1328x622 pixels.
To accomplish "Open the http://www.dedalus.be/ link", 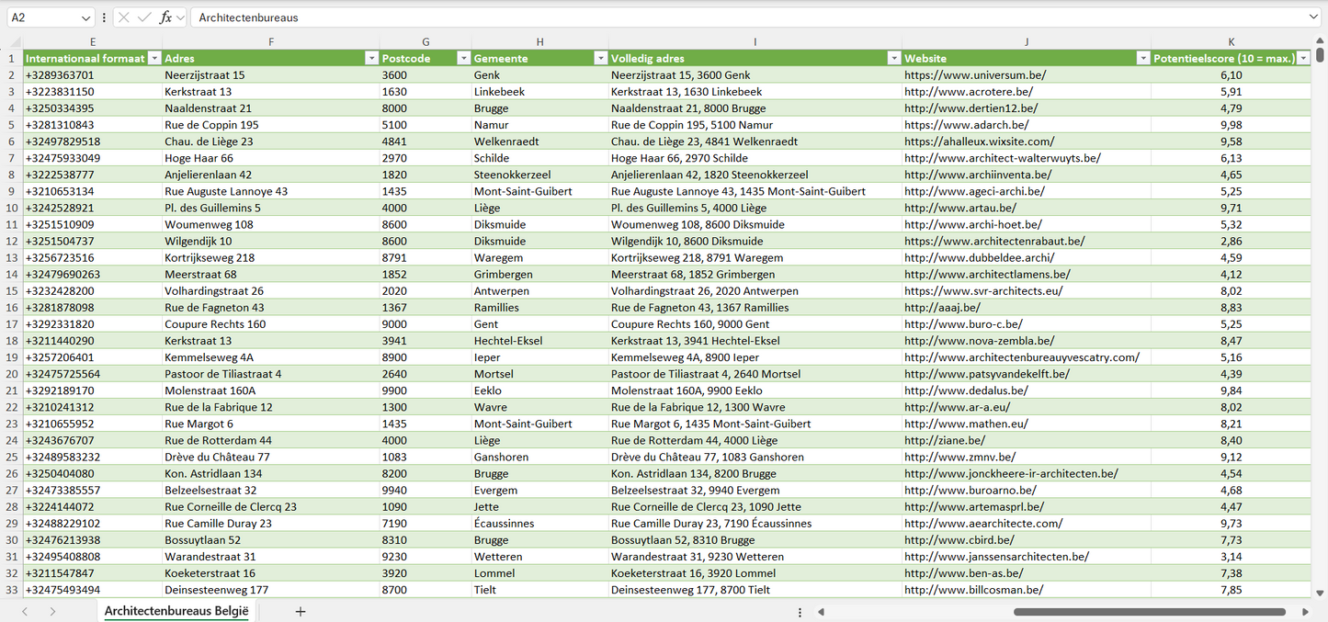I will [x=966, y=390].
